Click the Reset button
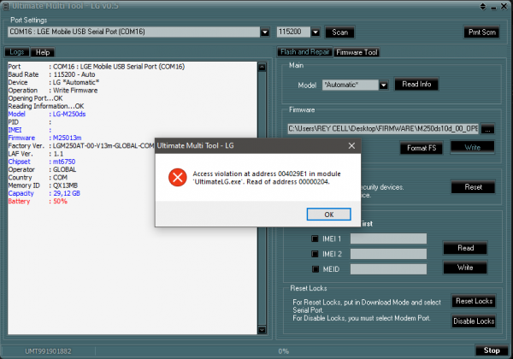The height and width of the screenshot is (359, 513). [x=473, y=187]
